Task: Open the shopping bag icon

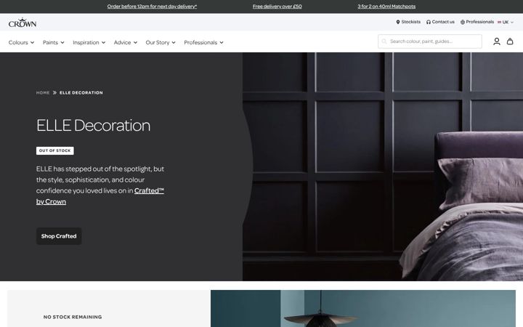Action: (x=510, y=41)
